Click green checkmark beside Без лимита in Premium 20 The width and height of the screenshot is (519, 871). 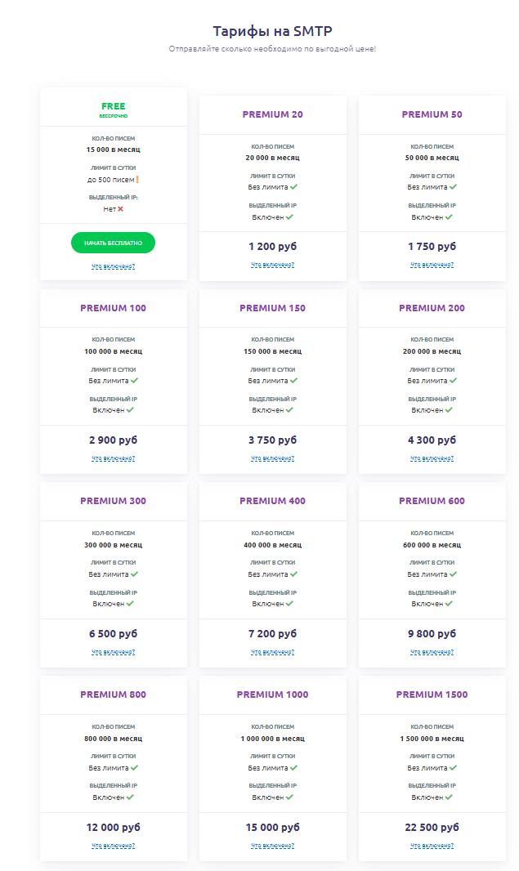click(294, 187)
